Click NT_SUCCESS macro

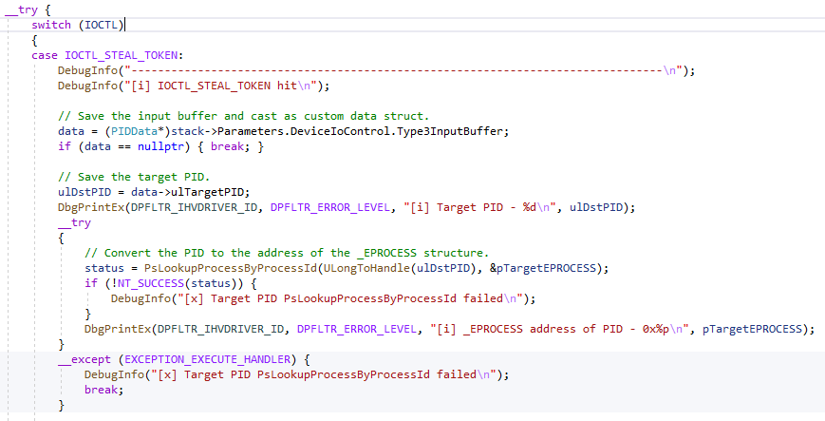pos(151,283)
